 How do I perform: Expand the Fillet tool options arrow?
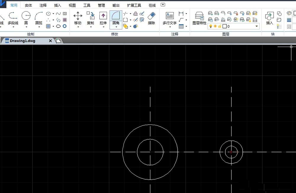[x=116, y=27]
